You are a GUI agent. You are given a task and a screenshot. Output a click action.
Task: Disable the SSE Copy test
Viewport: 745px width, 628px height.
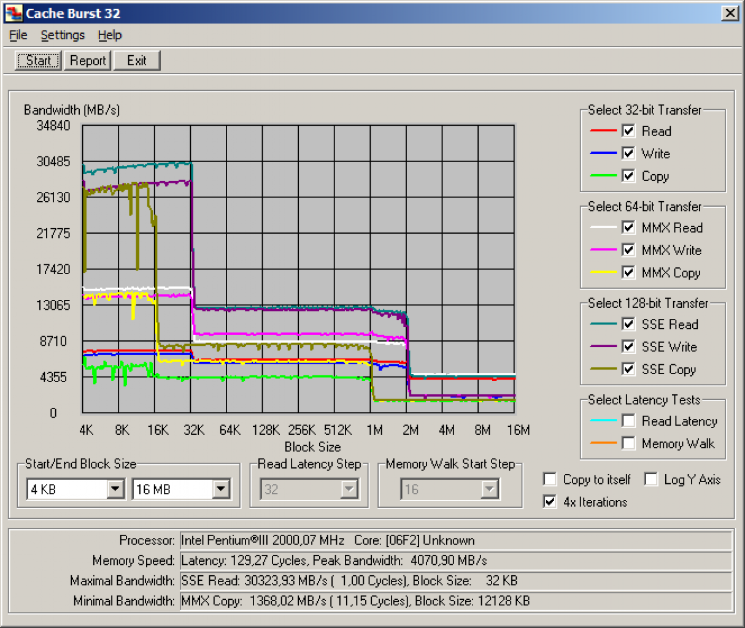(x=628, y=369)
